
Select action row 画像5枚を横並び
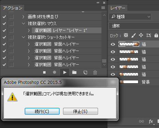tap(64, 17)
